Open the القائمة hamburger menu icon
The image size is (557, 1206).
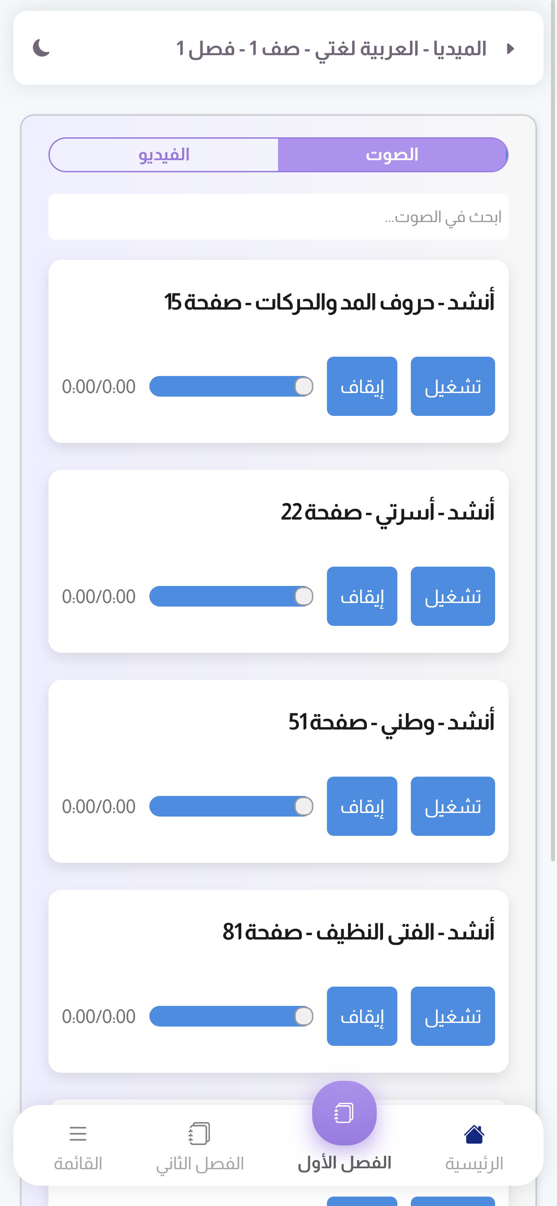coord(78,1134)
